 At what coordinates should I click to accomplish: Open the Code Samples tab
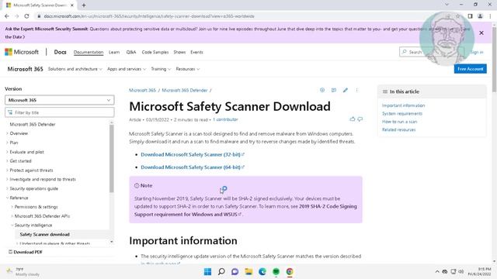point(155,52)
